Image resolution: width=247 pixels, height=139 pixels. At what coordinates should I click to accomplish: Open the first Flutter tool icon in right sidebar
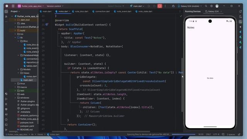(240, 32)
